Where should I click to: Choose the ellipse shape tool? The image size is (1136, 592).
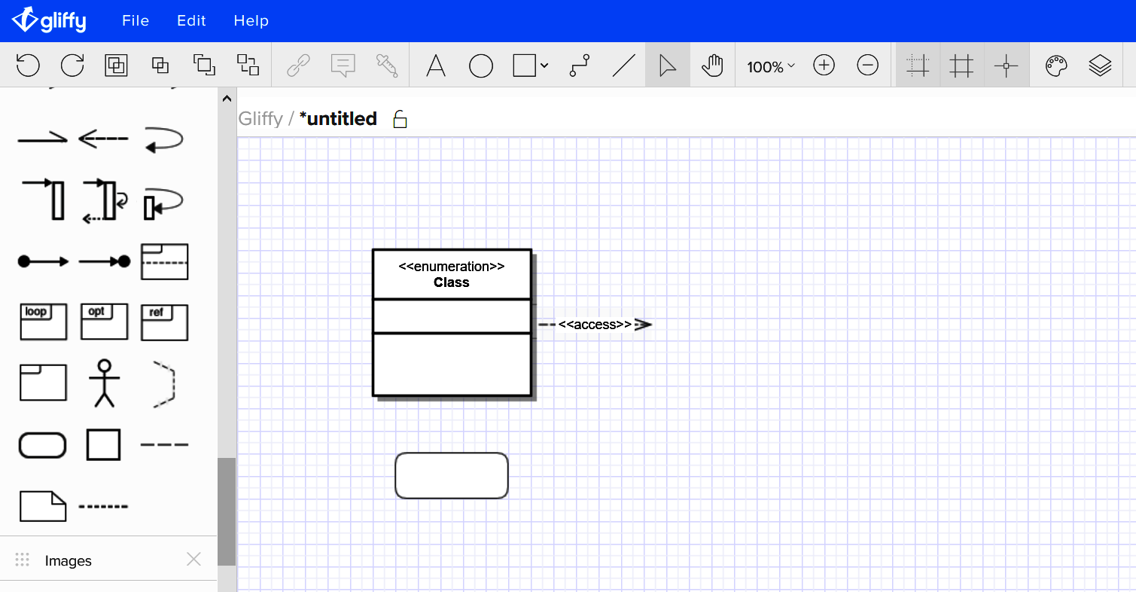481,65
